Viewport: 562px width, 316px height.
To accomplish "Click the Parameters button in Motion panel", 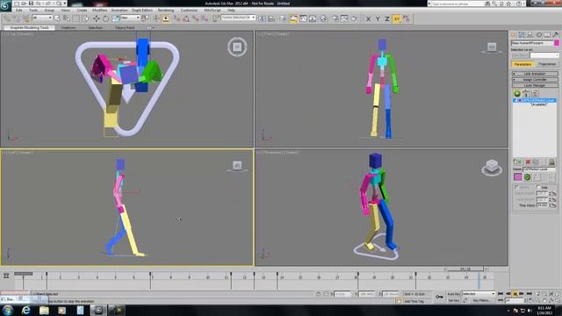I will click(522, 64).
